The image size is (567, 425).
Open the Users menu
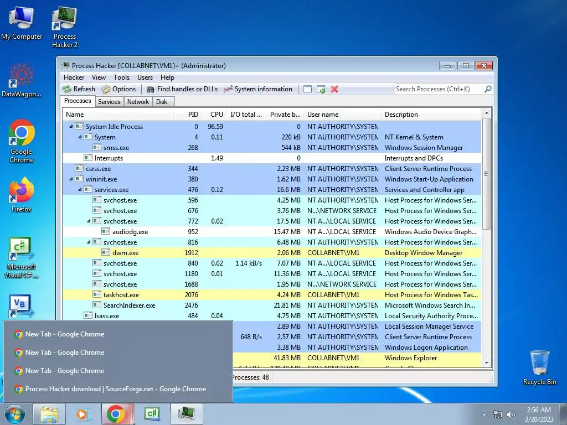click(x=145, y=77)
